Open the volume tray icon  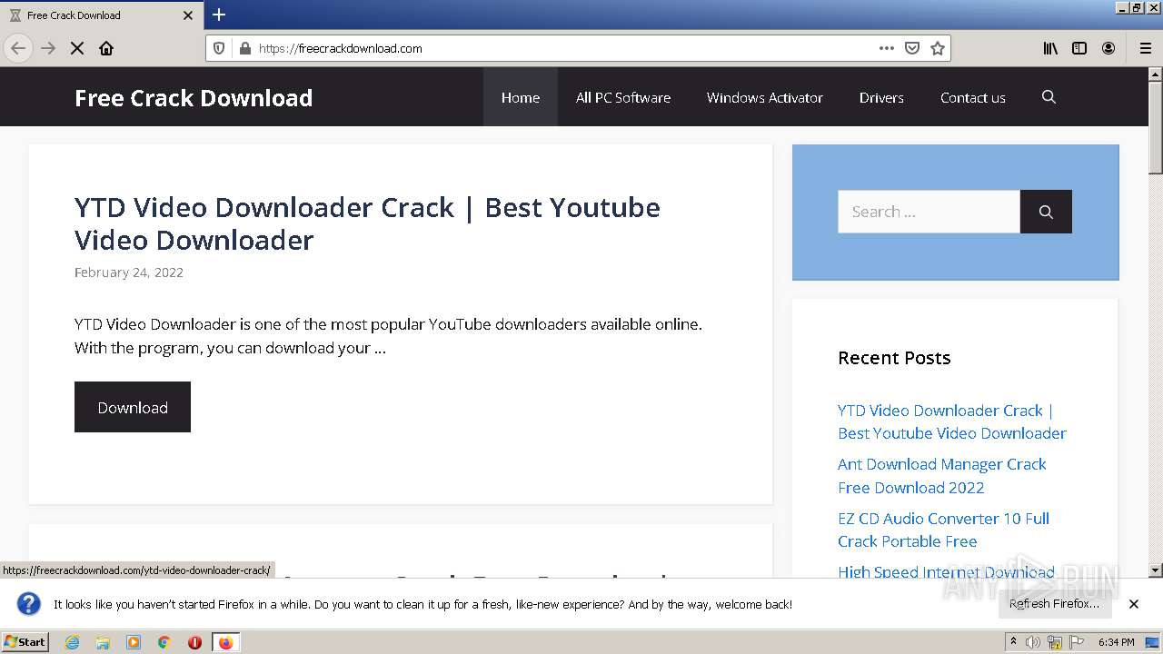tap(1033, 642)
